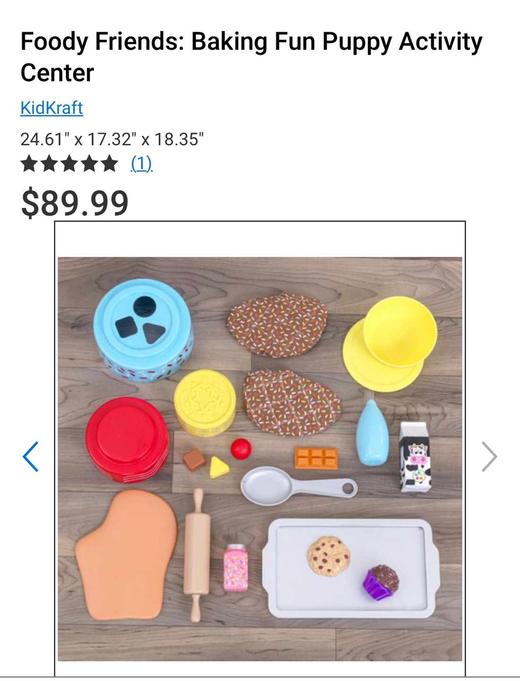
Task: Click the chocolate chip cookie on tray
Action: pos(329,556)
